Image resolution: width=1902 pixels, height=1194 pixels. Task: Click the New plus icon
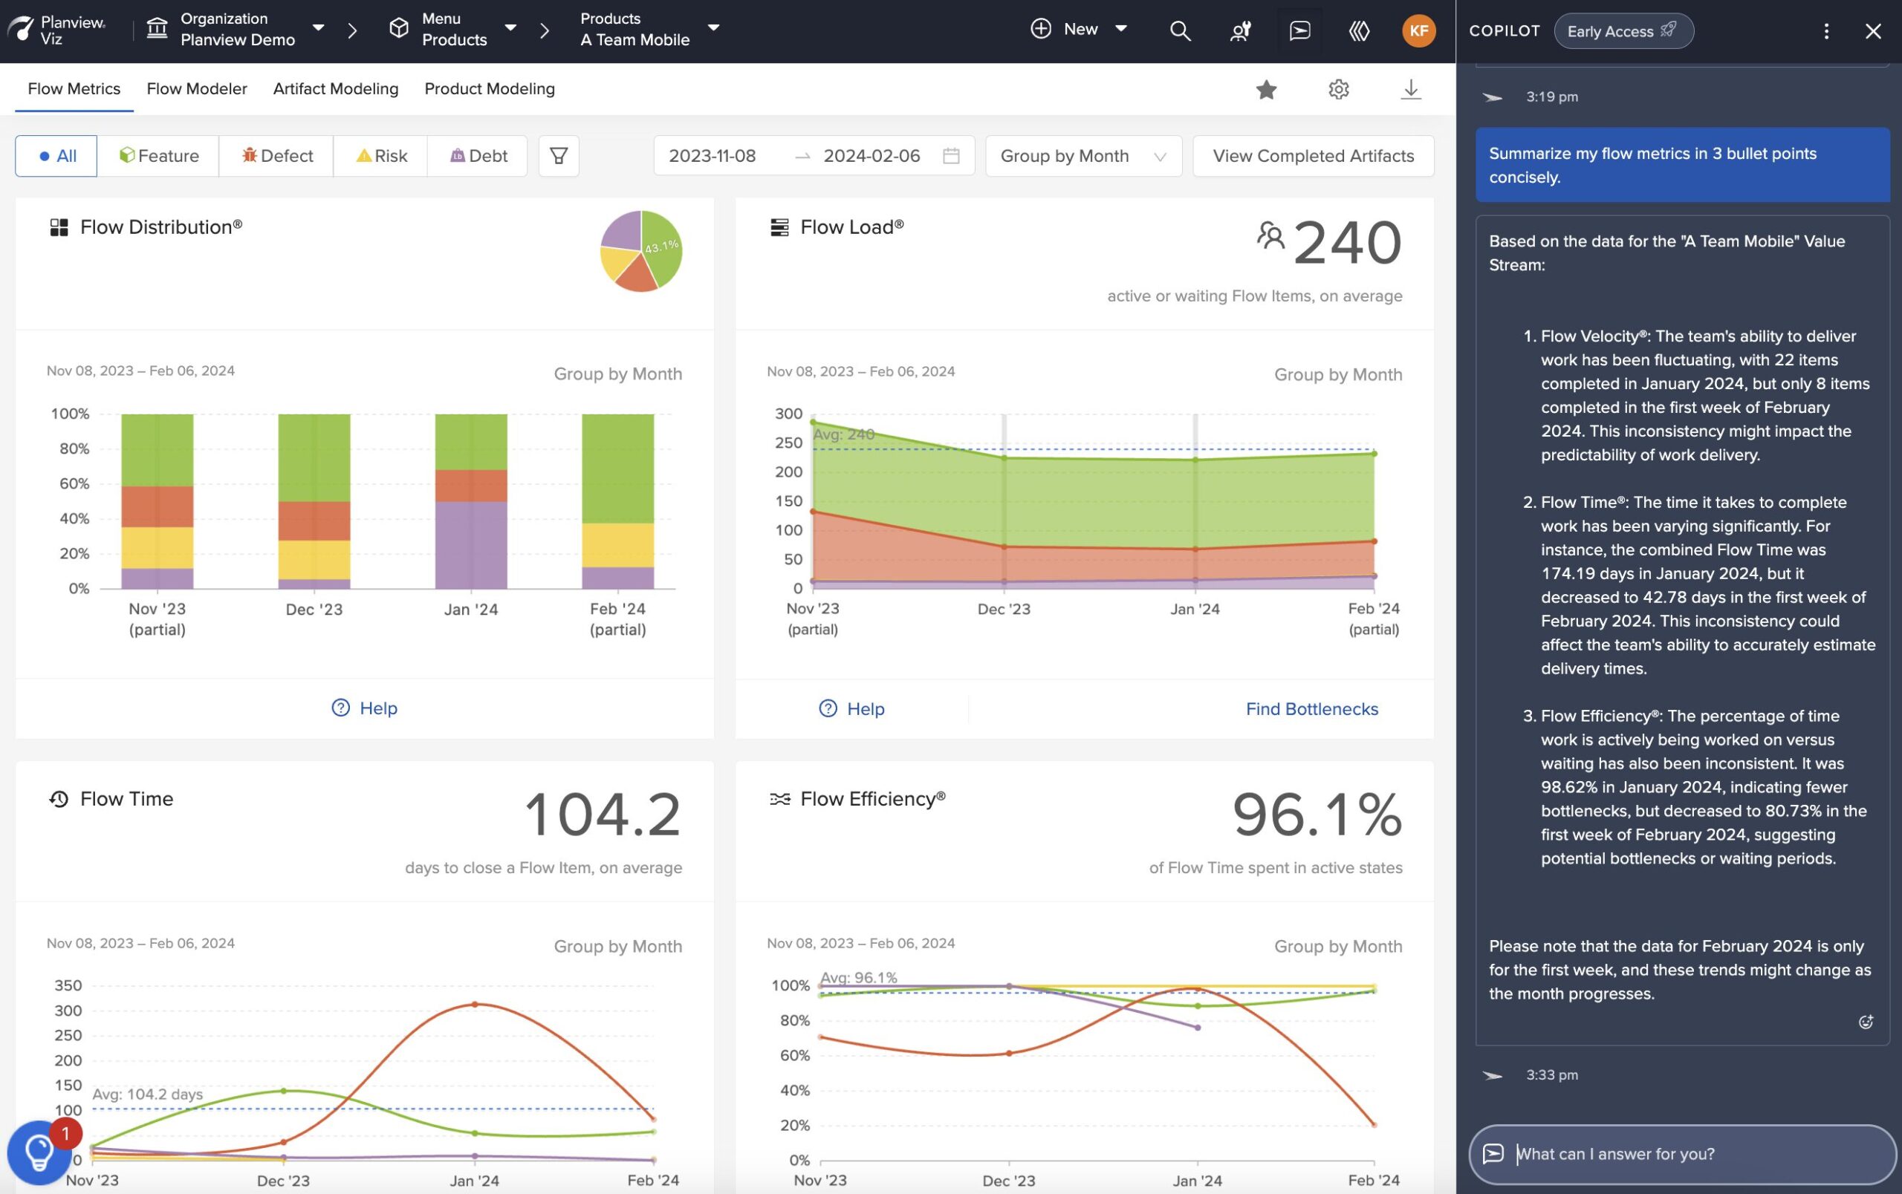(x=1040, y=29)
